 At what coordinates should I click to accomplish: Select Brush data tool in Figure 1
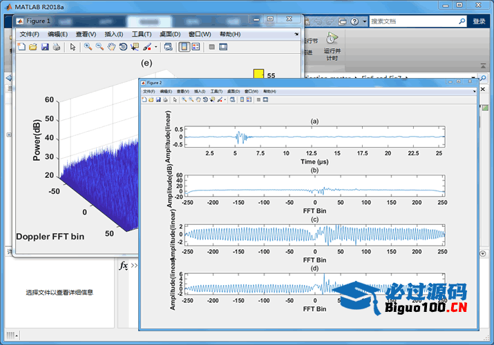(147, 47)
